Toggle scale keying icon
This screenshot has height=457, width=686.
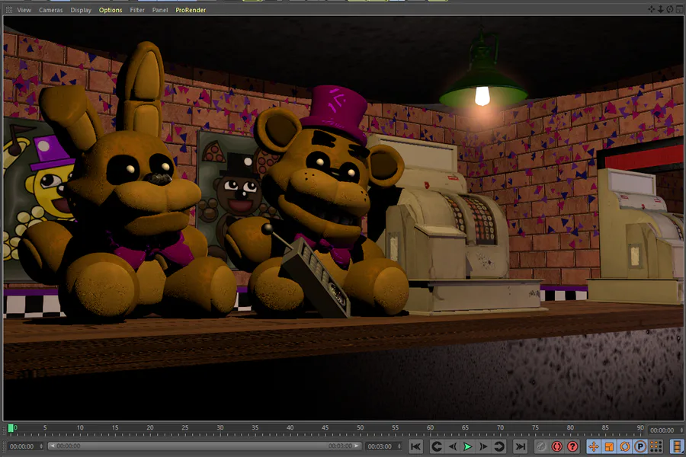(x=610, y=446)
